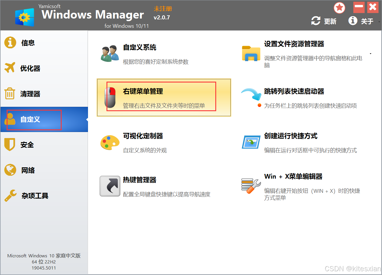This screenshot has width=382, height=275.
Task: Open the 网络 tab label
Action: tap(28, 170)
